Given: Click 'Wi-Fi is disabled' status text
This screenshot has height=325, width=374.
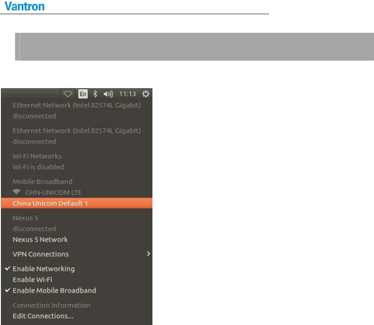Looking at the screenshot, I should pyautogui.click(x=38, y=167).
